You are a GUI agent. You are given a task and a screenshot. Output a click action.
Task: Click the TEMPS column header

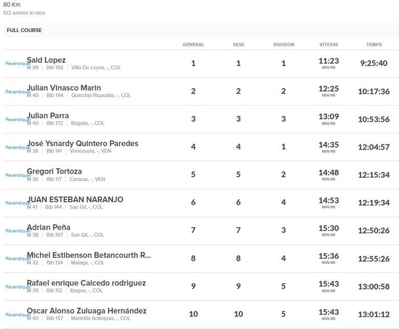(374, 45)
